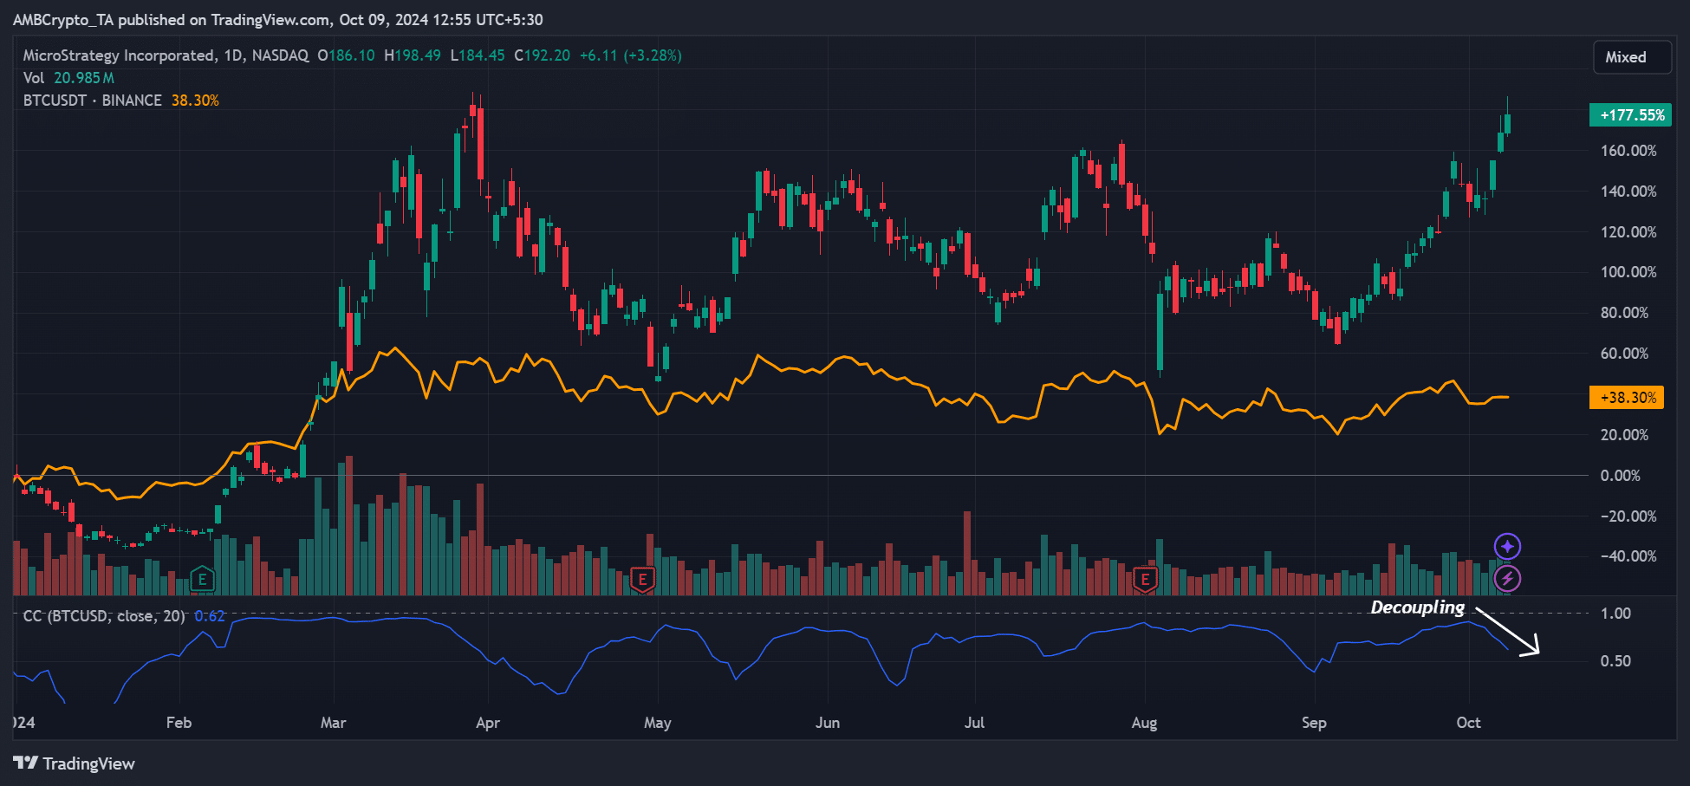The image size is (1690, 786).
Task: Click the Aug label on the time axis
Action: coord(1144,723)
